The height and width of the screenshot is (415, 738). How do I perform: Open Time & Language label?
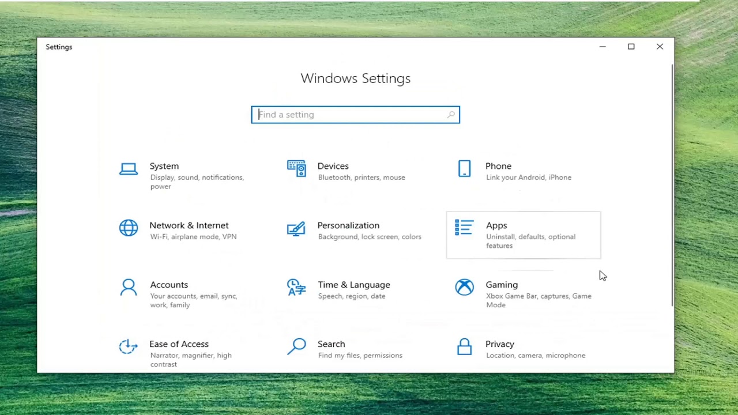tap(354, 285)
